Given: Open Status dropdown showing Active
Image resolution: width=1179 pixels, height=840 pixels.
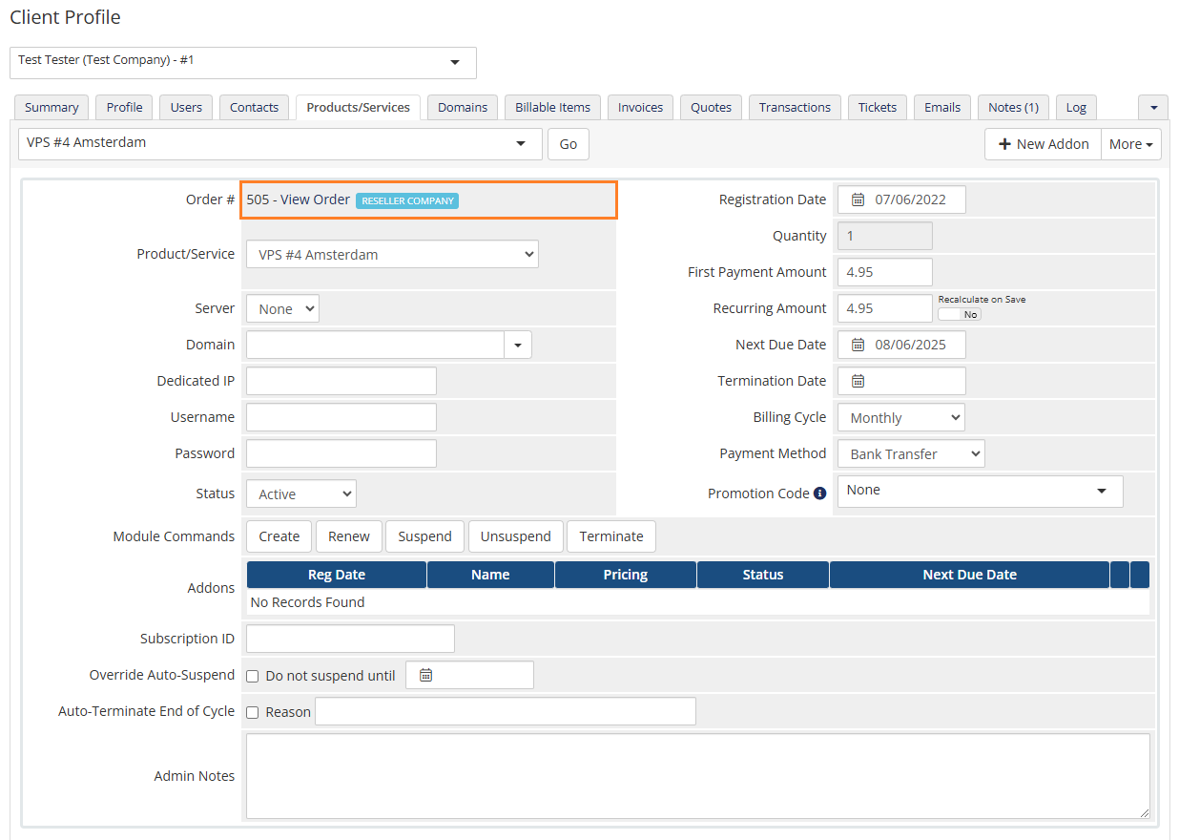Looking at the screenshot, I should [x=301, y=493].
